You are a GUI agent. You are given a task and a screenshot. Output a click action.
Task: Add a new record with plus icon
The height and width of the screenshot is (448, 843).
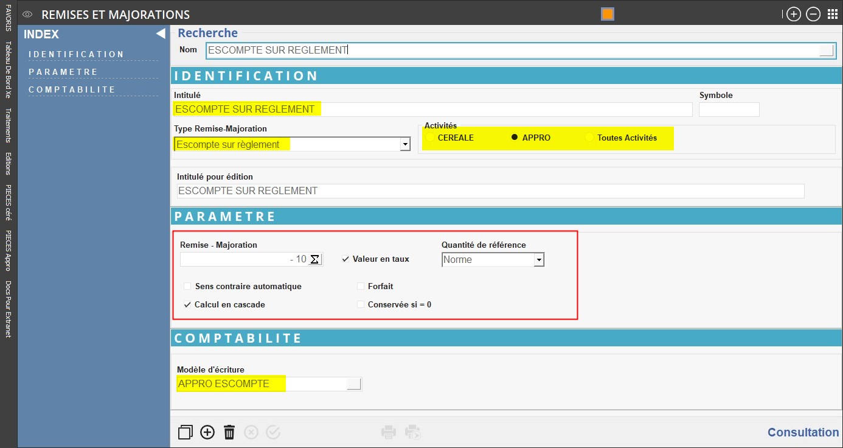click(x=207, y=432)
